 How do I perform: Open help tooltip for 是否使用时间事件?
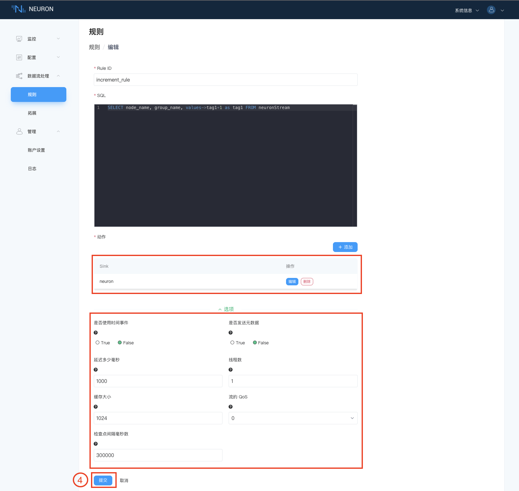pyautogui.click(x=96, y=333)
